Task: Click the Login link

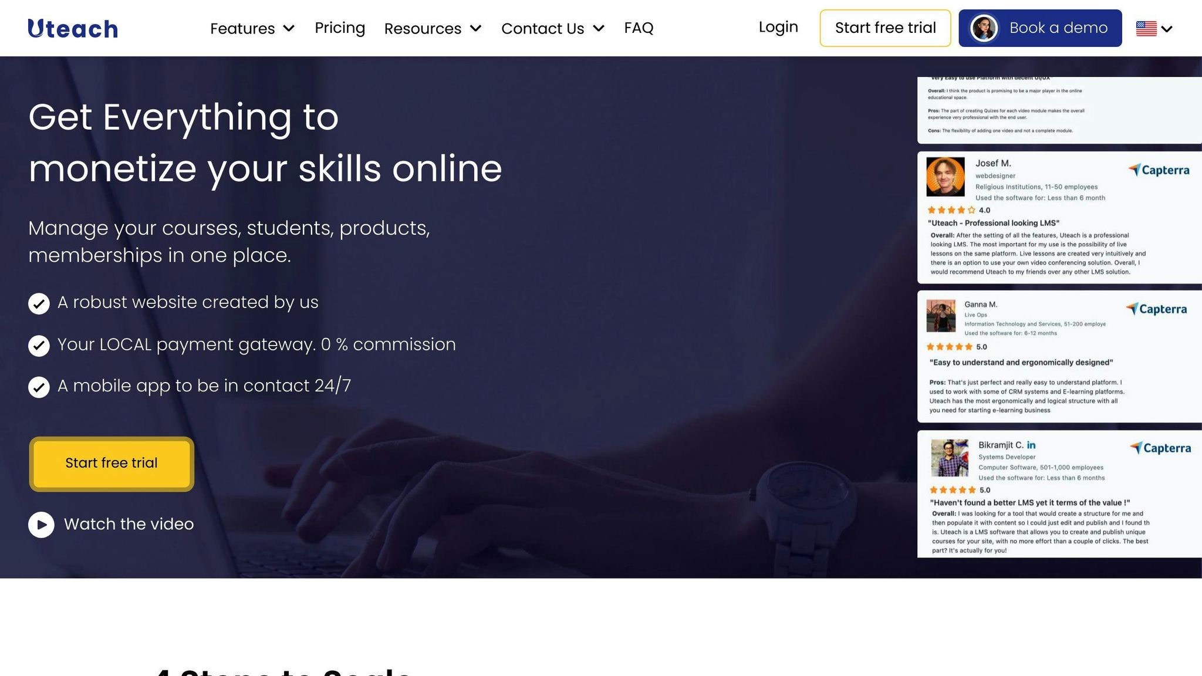Action: [x=778, y=27]
